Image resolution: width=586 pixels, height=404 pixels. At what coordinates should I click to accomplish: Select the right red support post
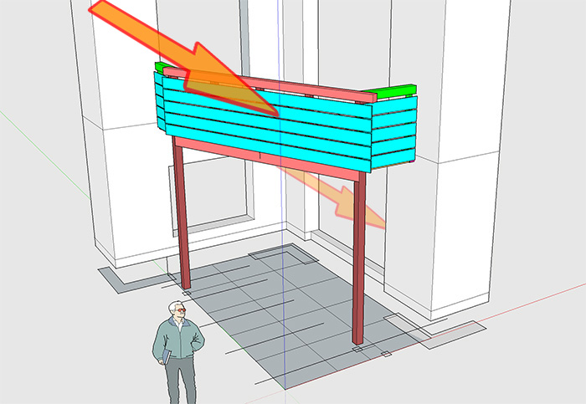(360, 259)
